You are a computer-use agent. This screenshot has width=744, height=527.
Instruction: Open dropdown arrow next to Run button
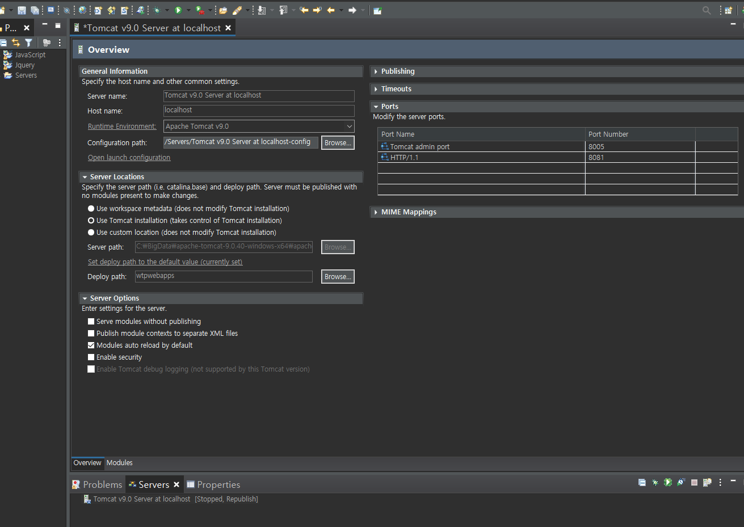pyautogui.click(x=188, y=10)
